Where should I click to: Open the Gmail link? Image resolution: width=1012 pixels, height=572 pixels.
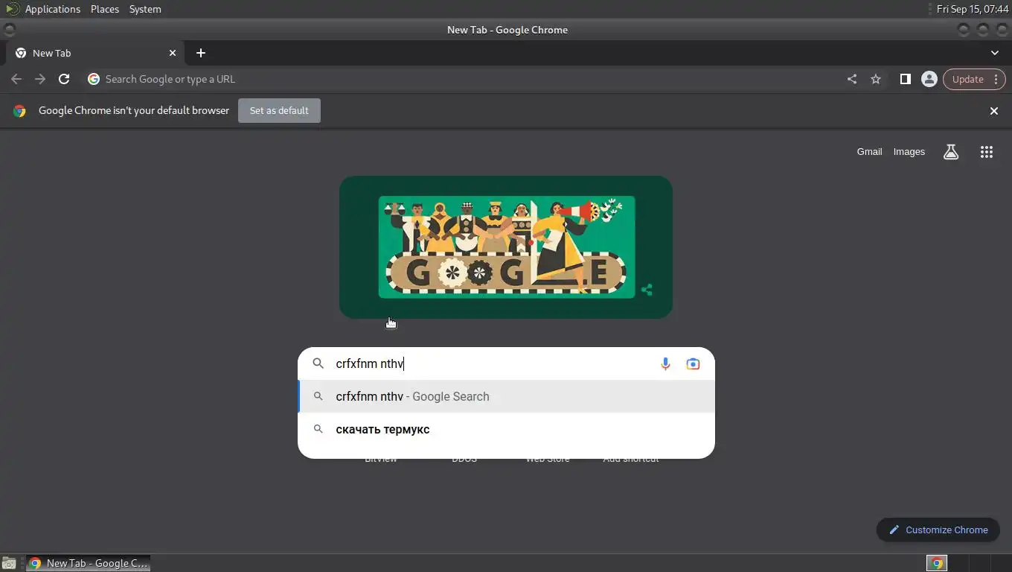tap(869, 152)
